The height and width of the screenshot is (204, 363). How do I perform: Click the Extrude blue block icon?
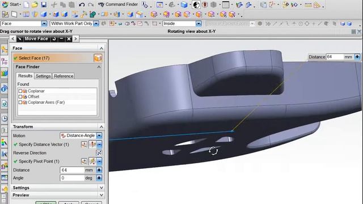coord(44,14)
